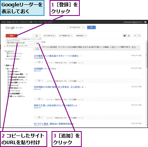Open dropdown arrow beside すべて既読にする
The height and width of the screenshot is (147, 148).
click(x=71, y=36)
